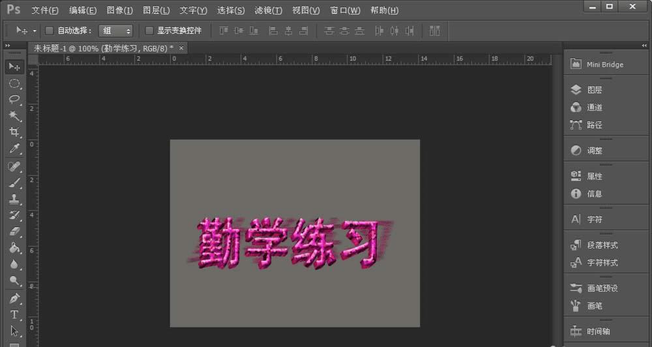
Task: Click the auto-align layers button
Action: tap(434, 31)
